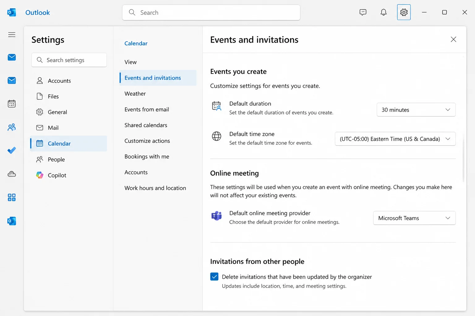Open the View calendar settings page

pos(158,62)
